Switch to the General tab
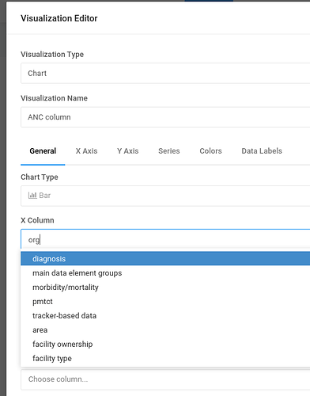This screenshot has width=310, height=396. pos(43,151)
